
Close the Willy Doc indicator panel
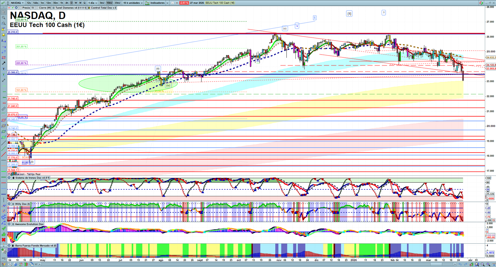[9, 204]
